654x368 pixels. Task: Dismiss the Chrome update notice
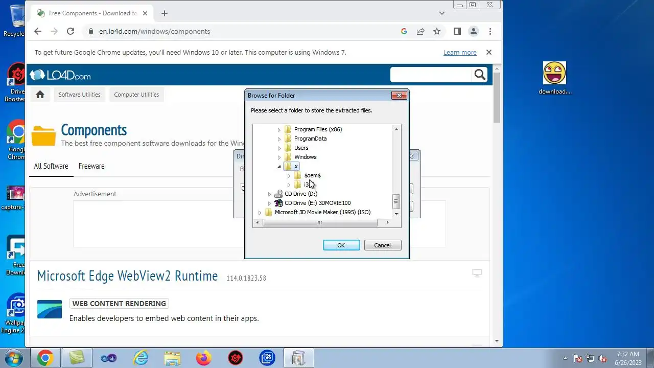[489, 52]
